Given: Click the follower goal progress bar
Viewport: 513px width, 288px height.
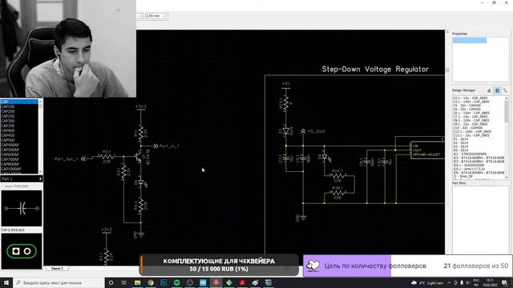Looking at the screenshot, I should pos(408,266).
